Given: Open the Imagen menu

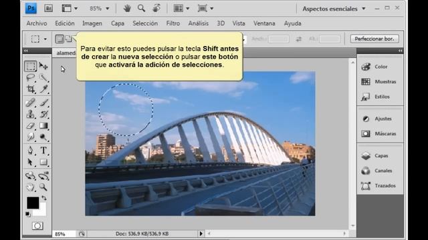Looking at the screenshot, I should pyautogui.click(x=92, y=23).
